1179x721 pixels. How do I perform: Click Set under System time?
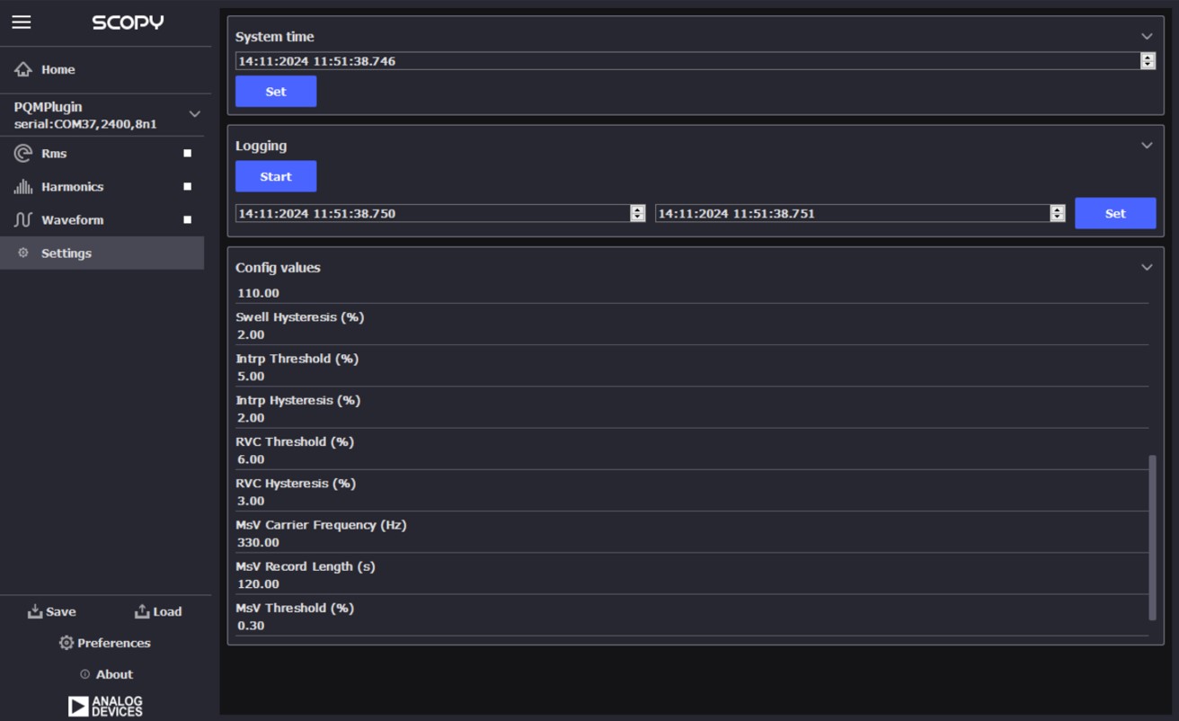(276, 91)
